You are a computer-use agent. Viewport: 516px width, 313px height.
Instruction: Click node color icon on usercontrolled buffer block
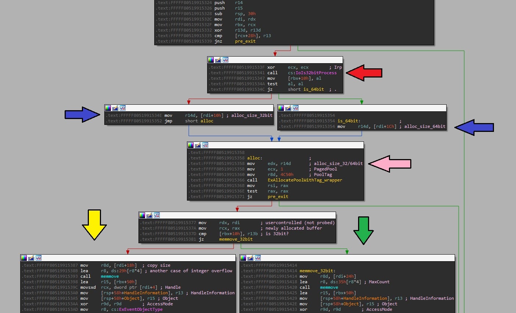[x=142, y=215]
